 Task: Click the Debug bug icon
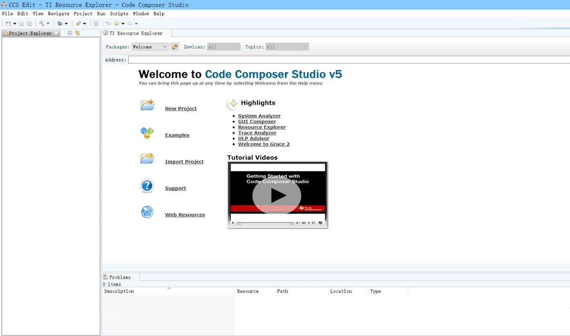tap(60, 24)
